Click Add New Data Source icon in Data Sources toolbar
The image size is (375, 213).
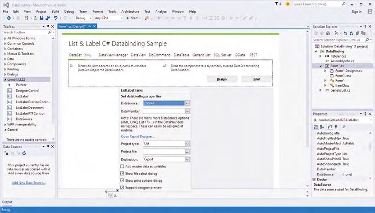coord(6,153)
